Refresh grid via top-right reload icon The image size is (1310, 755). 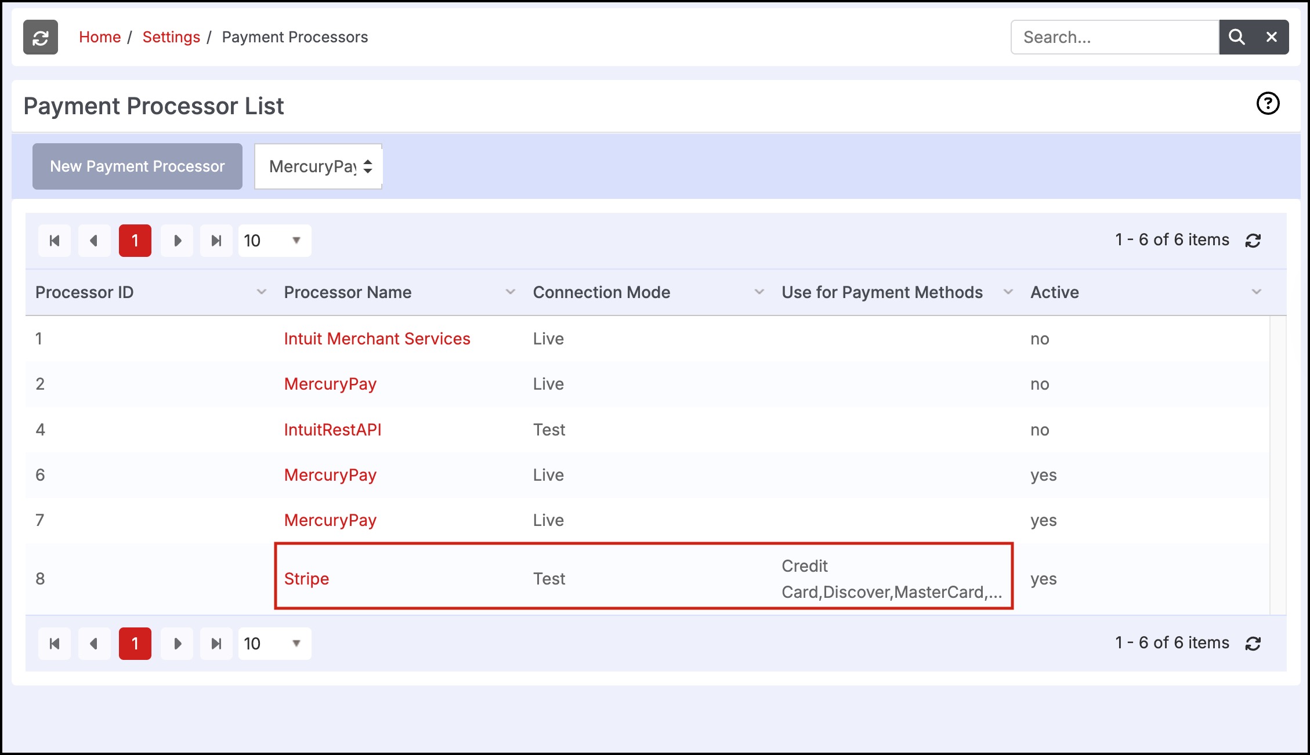(1253, 241)
